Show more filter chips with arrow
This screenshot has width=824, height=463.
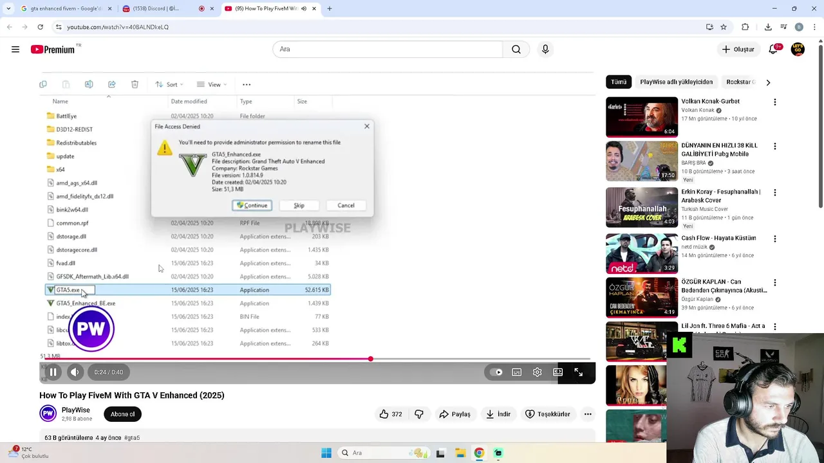tap(768, 82)
